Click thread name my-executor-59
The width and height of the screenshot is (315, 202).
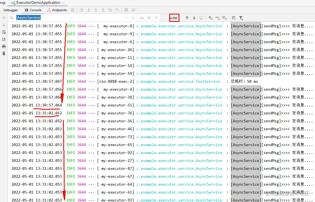116,73
